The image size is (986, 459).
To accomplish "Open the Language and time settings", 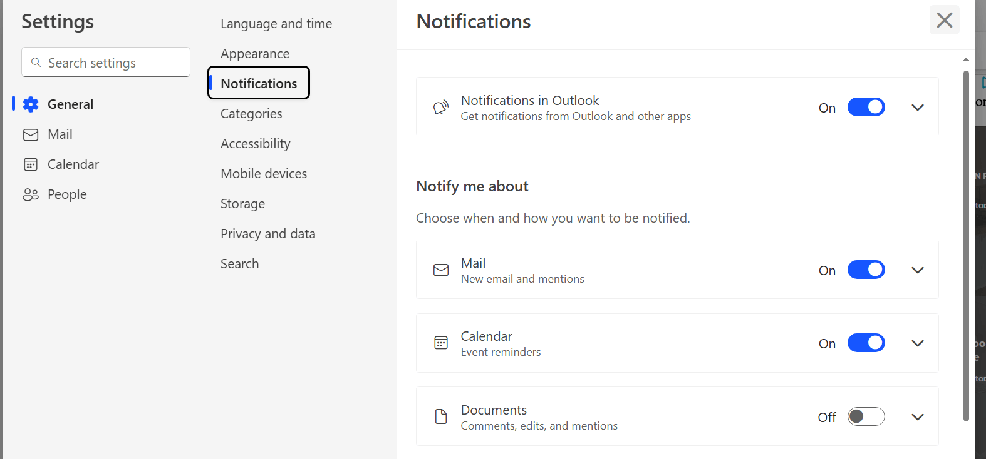I will (x=276, y=24).
